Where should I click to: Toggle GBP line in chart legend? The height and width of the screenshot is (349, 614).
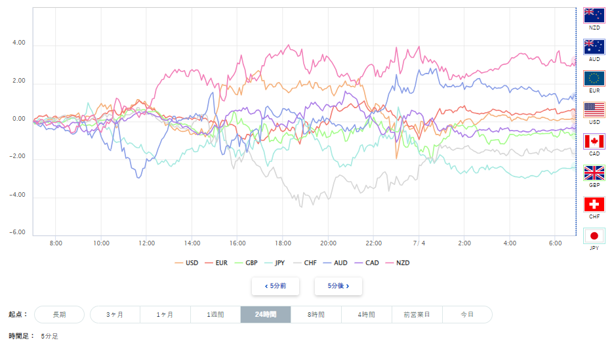point(246,263)
